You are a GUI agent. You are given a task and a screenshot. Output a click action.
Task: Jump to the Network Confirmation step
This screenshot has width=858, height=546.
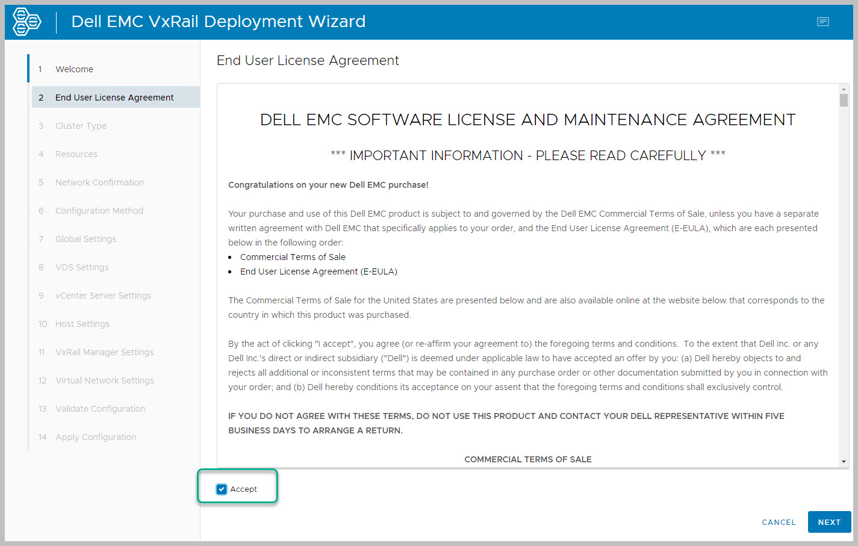click(99, 182)
